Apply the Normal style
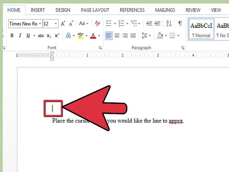 click(x=201, y=29)
